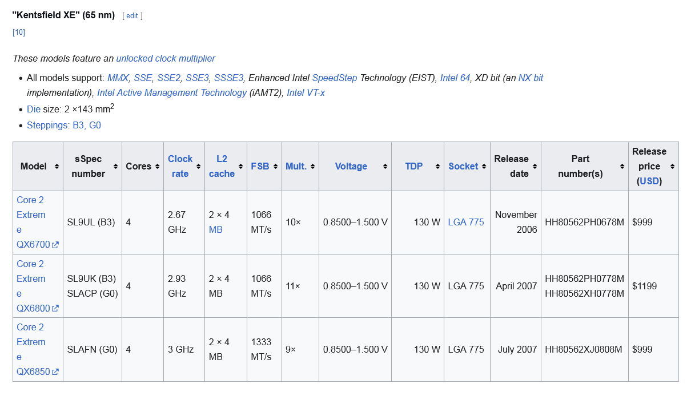The image size is (695, 396).
Task: Open Socket header link
Action: (x=463, y=167)
